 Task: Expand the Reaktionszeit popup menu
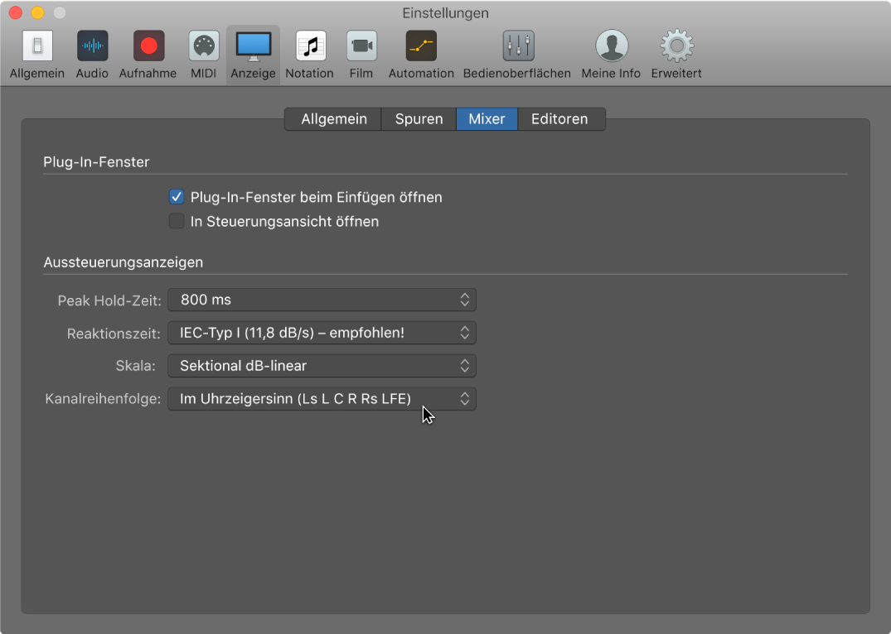(x=322, y=333)
